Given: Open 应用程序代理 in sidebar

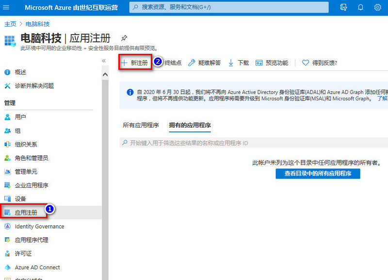Looking at the screenshot, I should click(26, 240).
